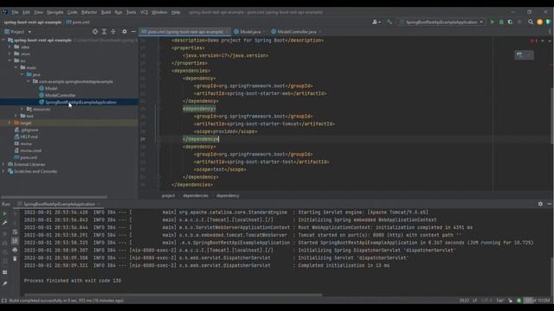Expand the resources folder
554x311 pixels.
23,109
